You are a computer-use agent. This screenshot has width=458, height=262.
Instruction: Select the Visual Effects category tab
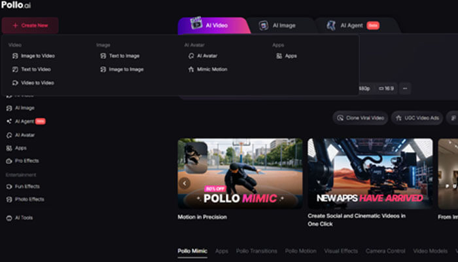[341, 251]
